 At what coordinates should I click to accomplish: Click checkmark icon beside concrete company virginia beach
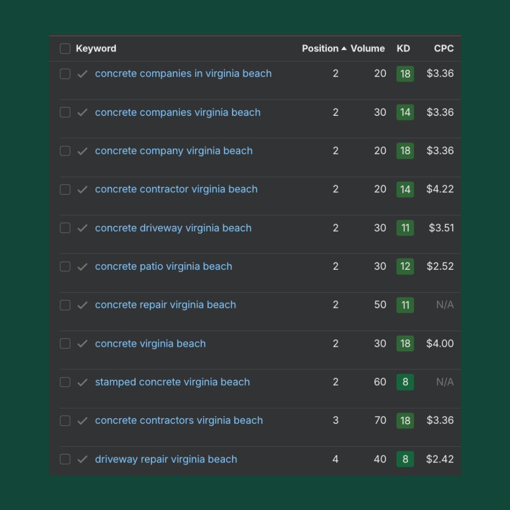click(82, 151)
